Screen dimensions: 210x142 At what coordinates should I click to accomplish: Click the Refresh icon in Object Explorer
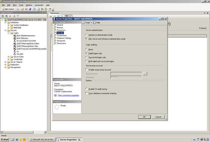tap(14, 16)
